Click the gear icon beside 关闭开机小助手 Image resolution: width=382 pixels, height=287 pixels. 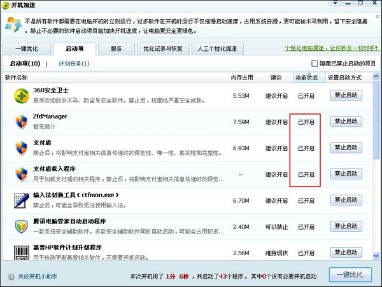(x=10, y=276)
